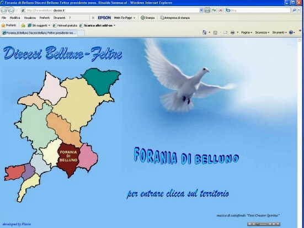Close the EPSON toolbar with the X
The image size is (304, 228).
pyautogui.click(x=93, y=18)
